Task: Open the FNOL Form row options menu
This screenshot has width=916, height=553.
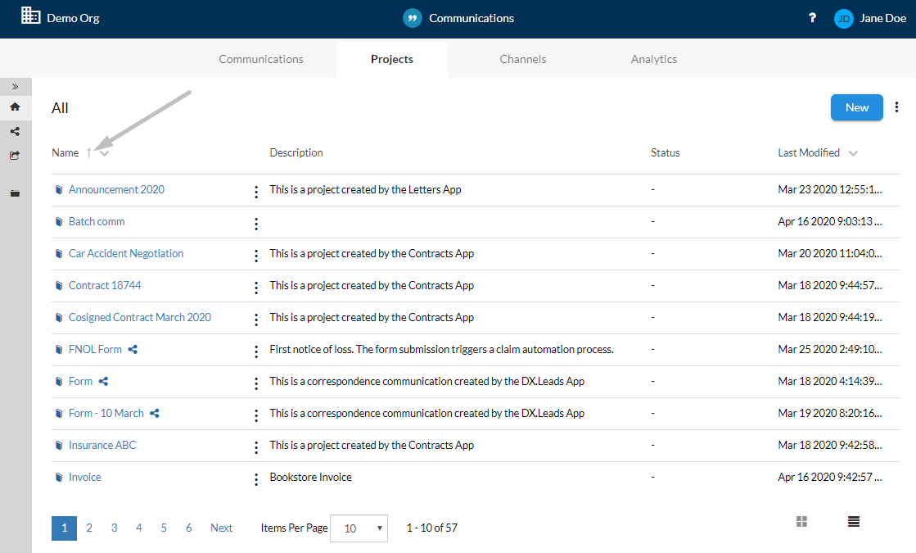Action: tap(256, 351)
